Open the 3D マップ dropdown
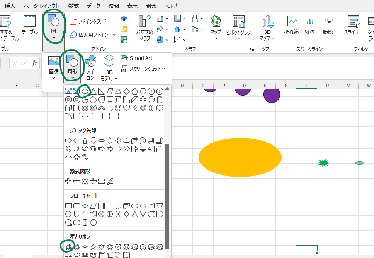The image size is (374, 258). [x=267, y=28]
